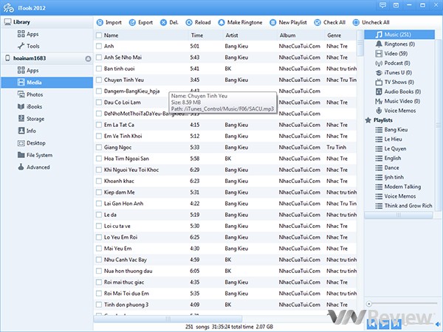
Task: Select the song row Hoa Tim Ngoai San
Action: (x=225, y=159)
